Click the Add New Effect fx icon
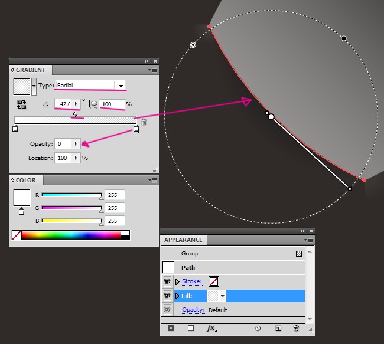The height and width of the screenshot is (344, 384). point(211,328)
